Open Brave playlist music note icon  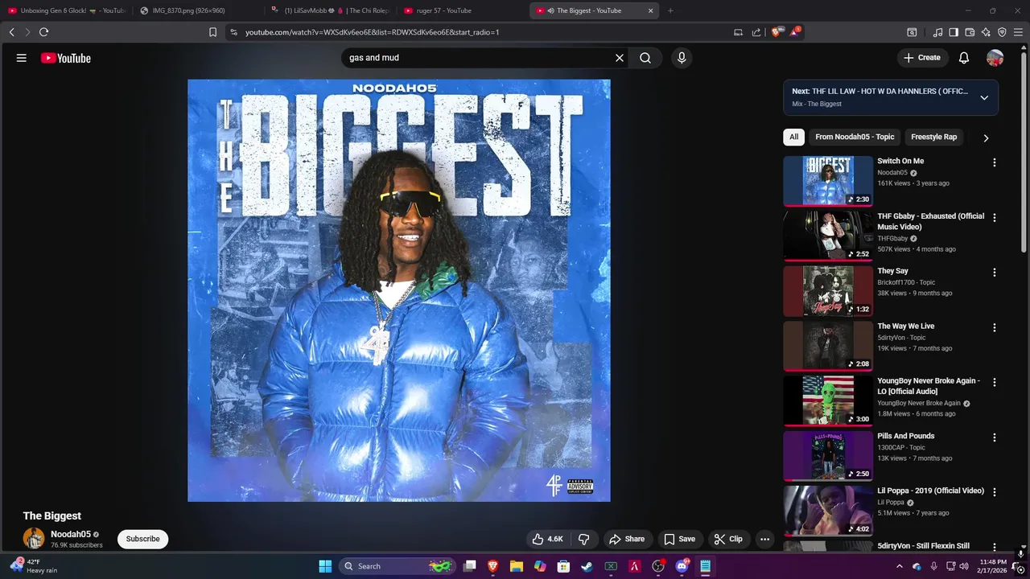coord(937,32)
